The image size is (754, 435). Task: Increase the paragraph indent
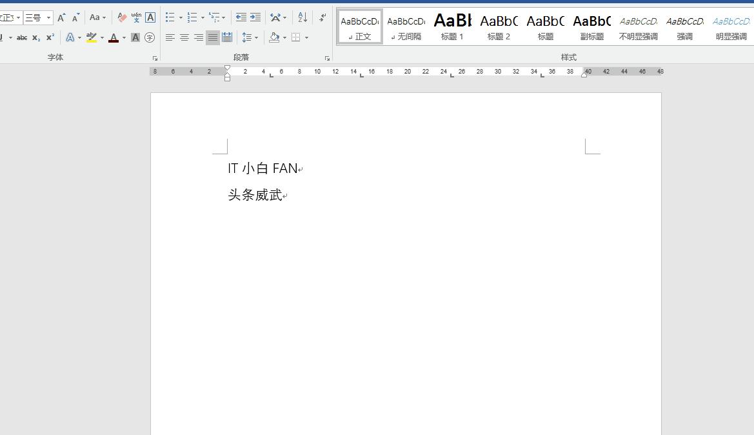256,17
